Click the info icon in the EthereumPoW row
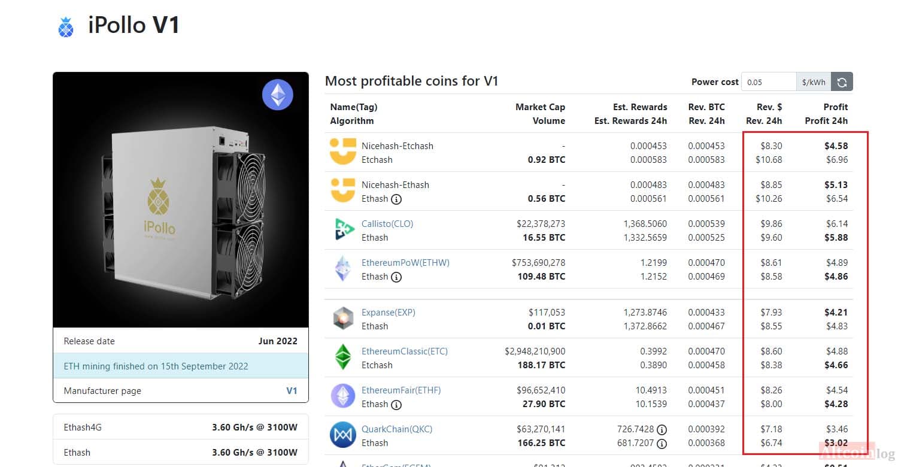 [x=396, y=277]
